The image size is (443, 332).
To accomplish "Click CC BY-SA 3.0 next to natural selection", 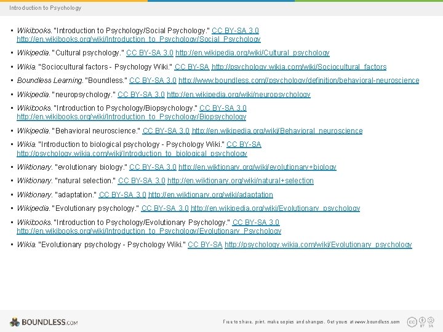I will pyautogui.click(x=142, y=181).
